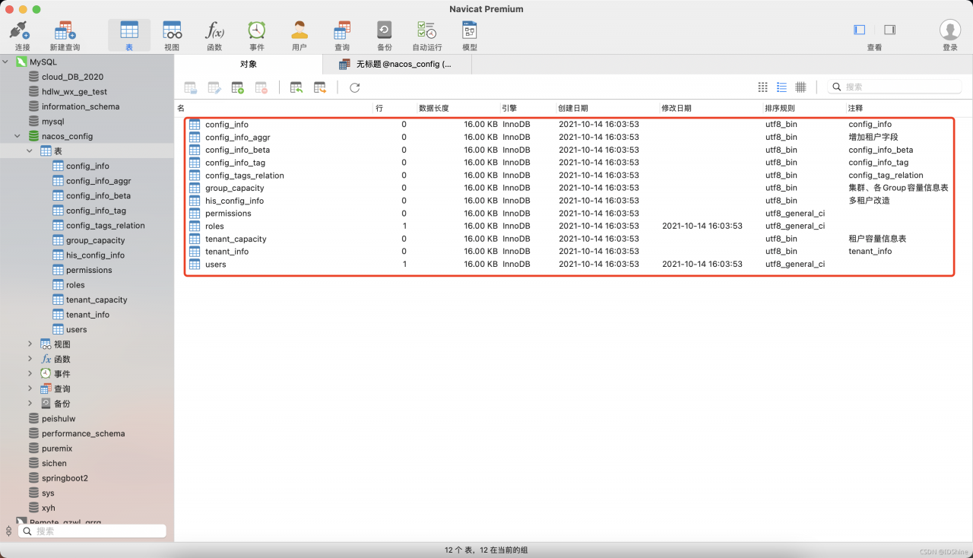
Task: Select performance_schema database in the sidebar
Action: click(x=83, y=433)
